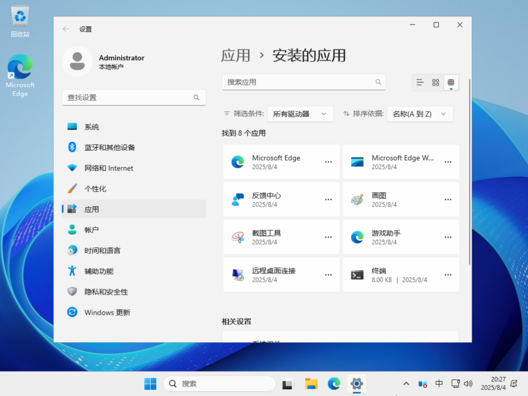
Task: Open the Windows Start menu
Action: [x=150, y=384]
